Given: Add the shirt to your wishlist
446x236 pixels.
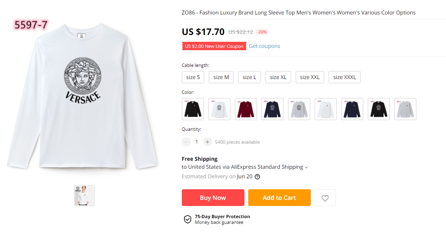Looking at the screenshot, I should [x=325, y=197].
